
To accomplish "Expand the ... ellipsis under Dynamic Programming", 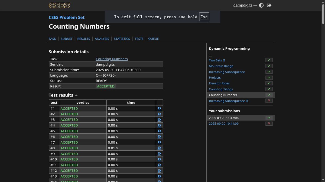I will coord(210,55).
